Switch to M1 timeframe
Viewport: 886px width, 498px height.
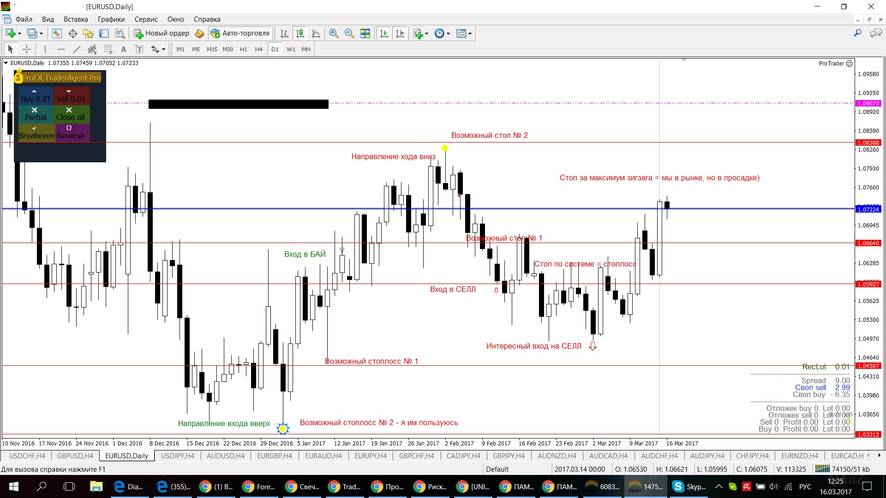coord(180,49)
